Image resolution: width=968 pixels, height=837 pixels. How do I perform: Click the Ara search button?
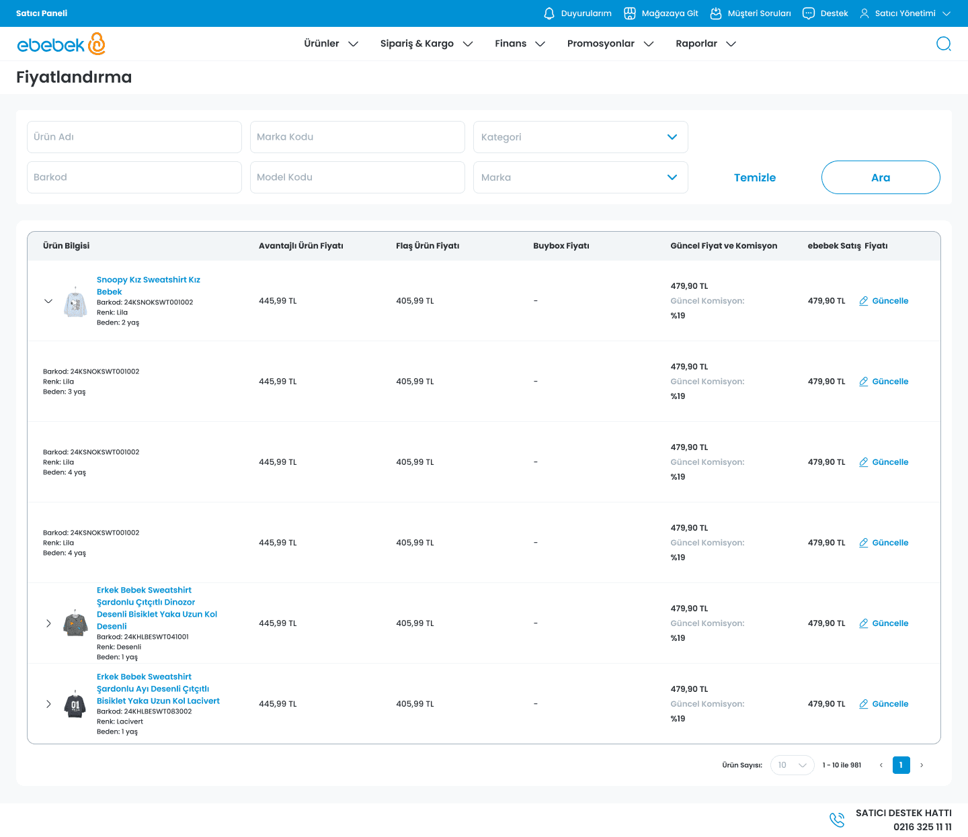coord(881,177)
